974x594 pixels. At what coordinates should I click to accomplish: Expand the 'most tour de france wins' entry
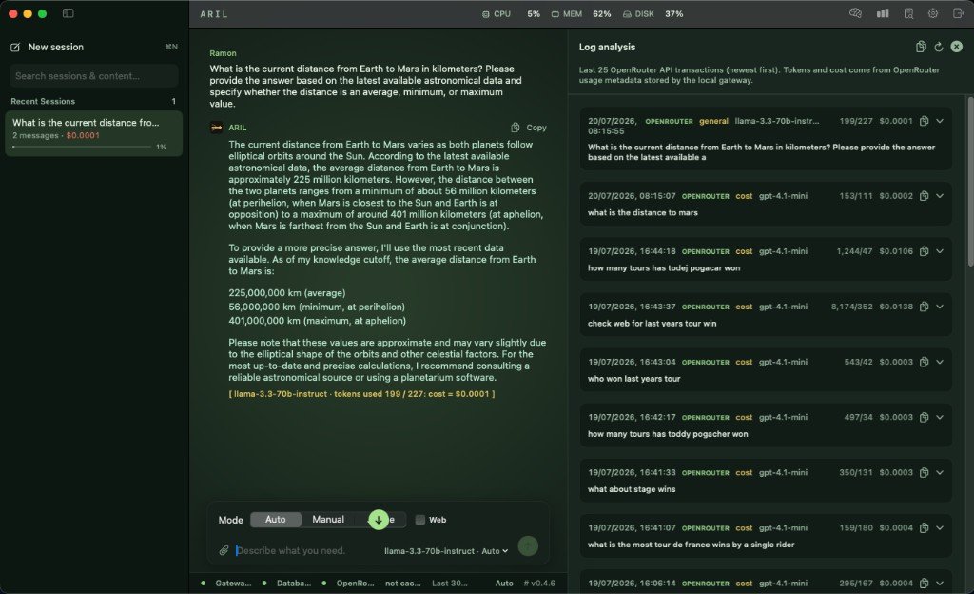tap(940, 527)
